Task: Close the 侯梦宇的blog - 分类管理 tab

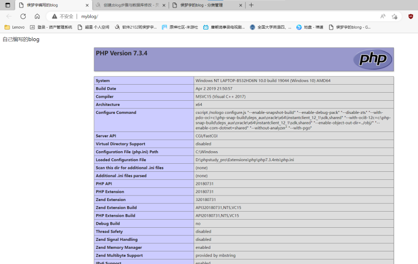Action: coord(241,5)
